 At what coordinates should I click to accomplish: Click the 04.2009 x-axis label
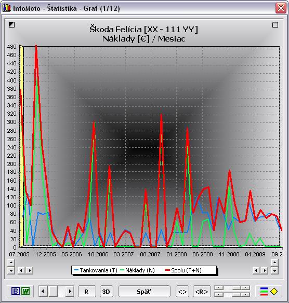point(255,254)
